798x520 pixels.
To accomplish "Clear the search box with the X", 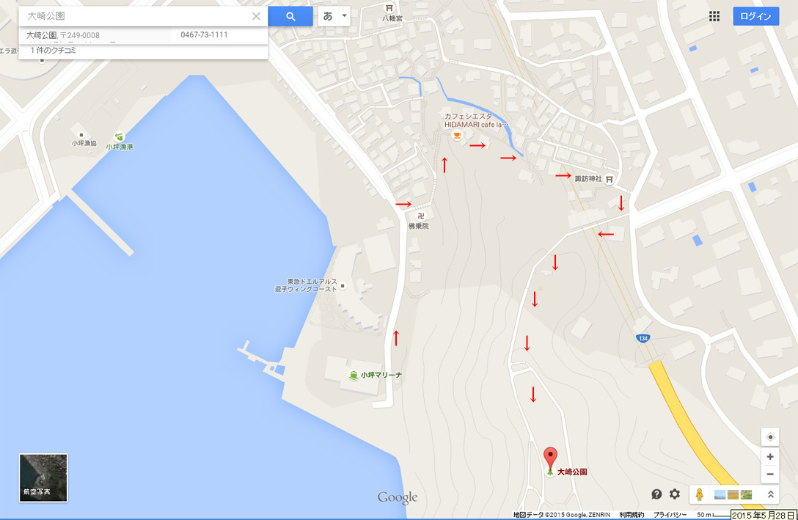I will click(256, 16).
